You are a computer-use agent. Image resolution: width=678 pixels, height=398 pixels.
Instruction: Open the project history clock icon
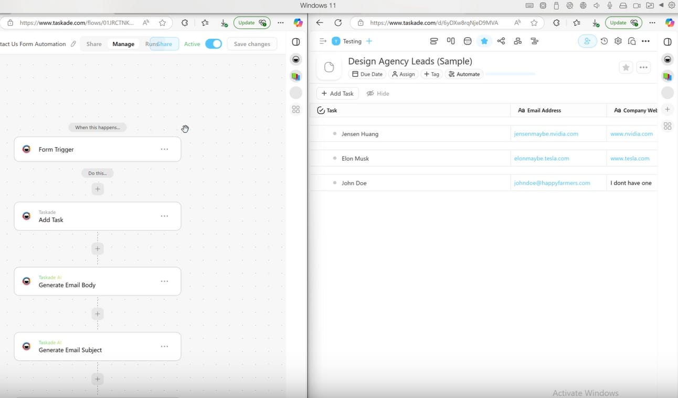604,41
